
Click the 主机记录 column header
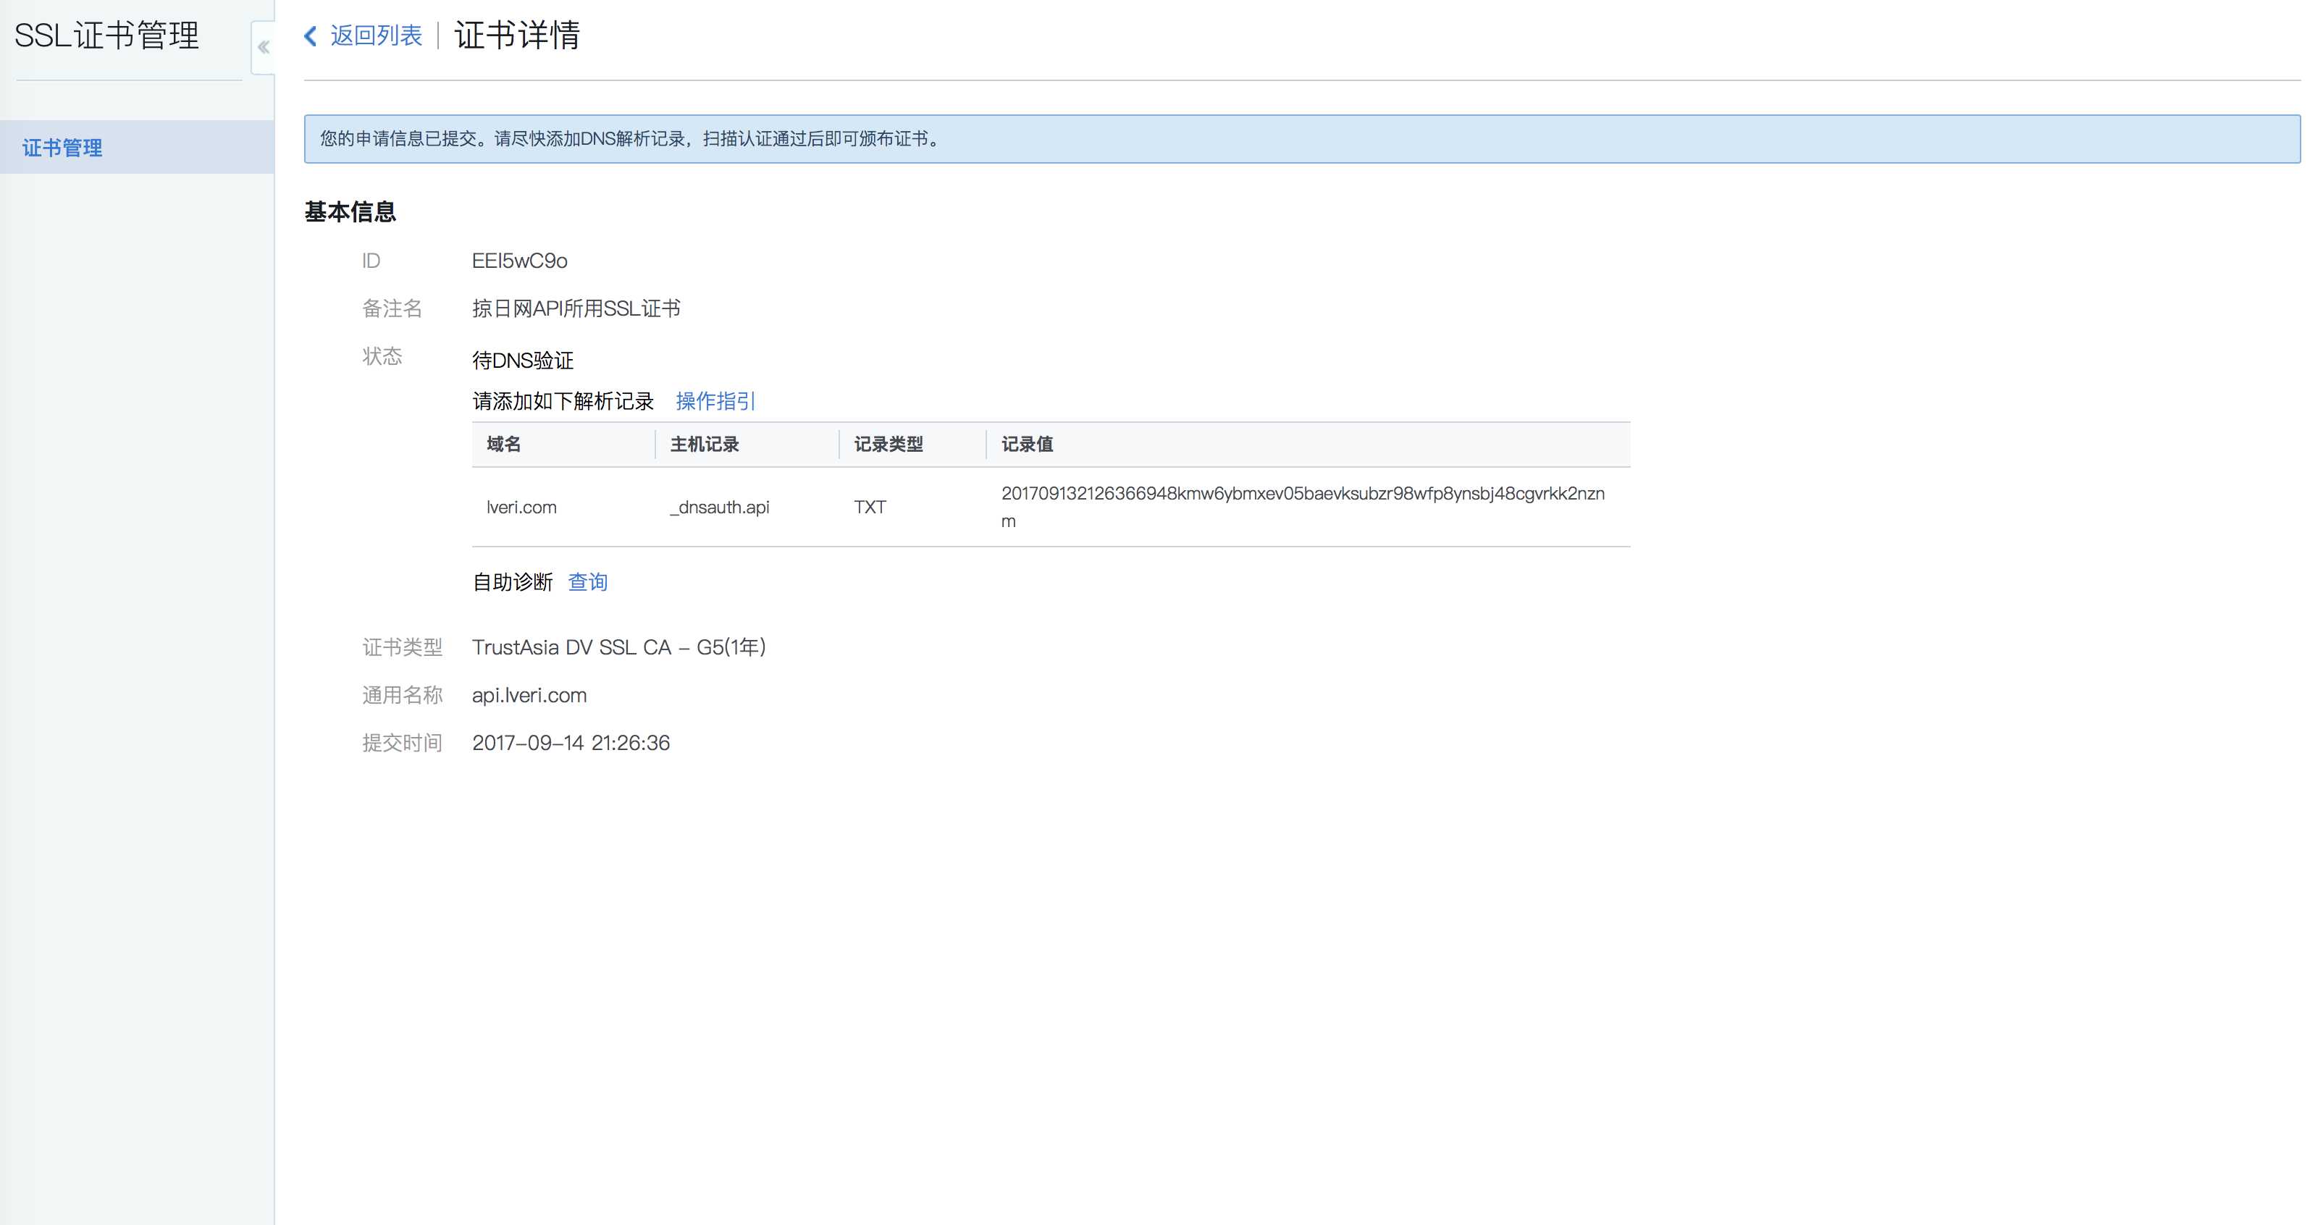(705, 444)
